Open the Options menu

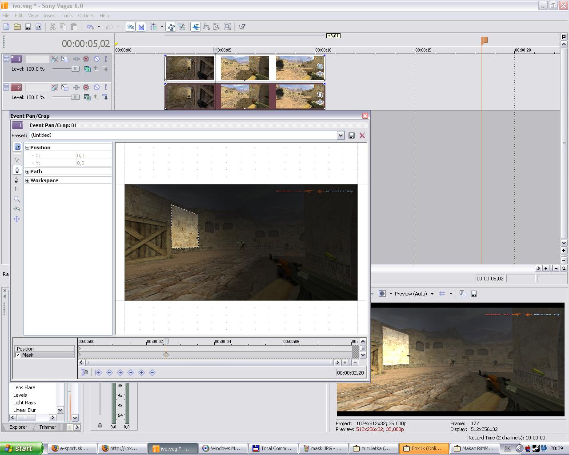point(86,15)
